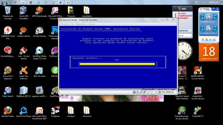Click the orange DAEMON icon in the gadget's bottom row
223x125 pixels.
tap(203, 39)
